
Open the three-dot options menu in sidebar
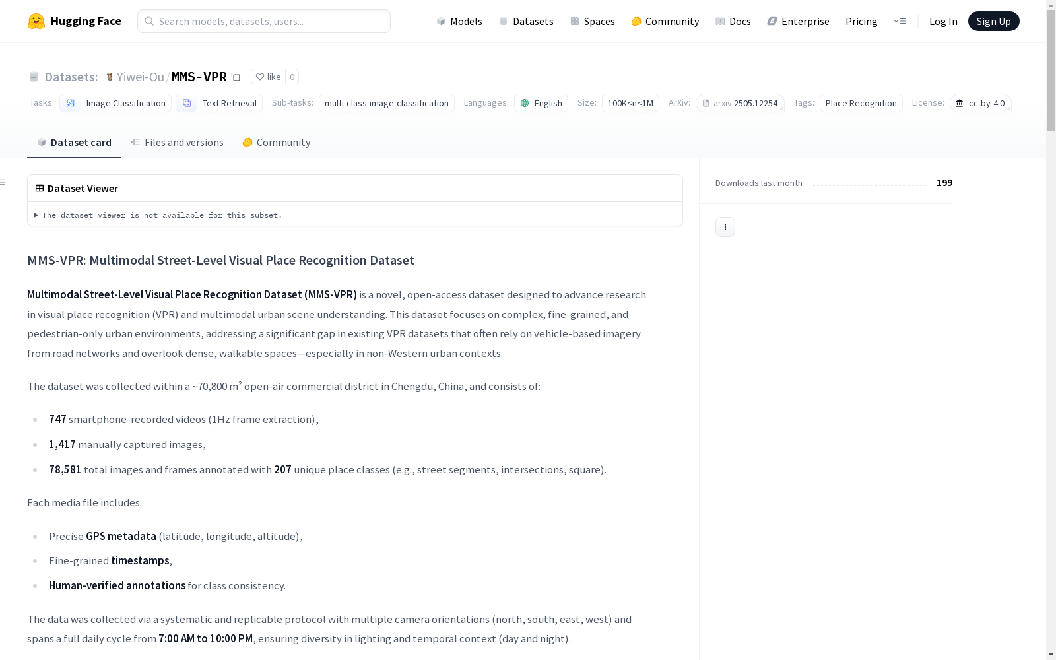tap(725, 227)
